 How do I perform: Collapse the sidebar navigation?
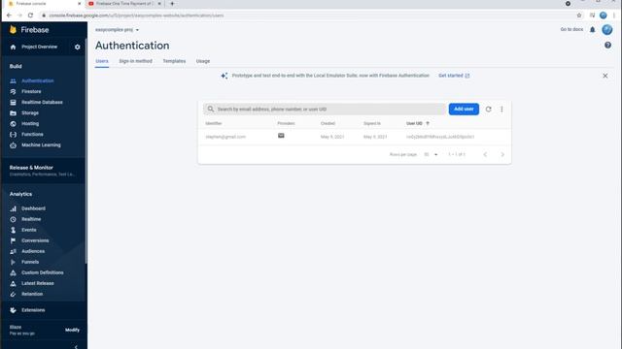[76, 347]
